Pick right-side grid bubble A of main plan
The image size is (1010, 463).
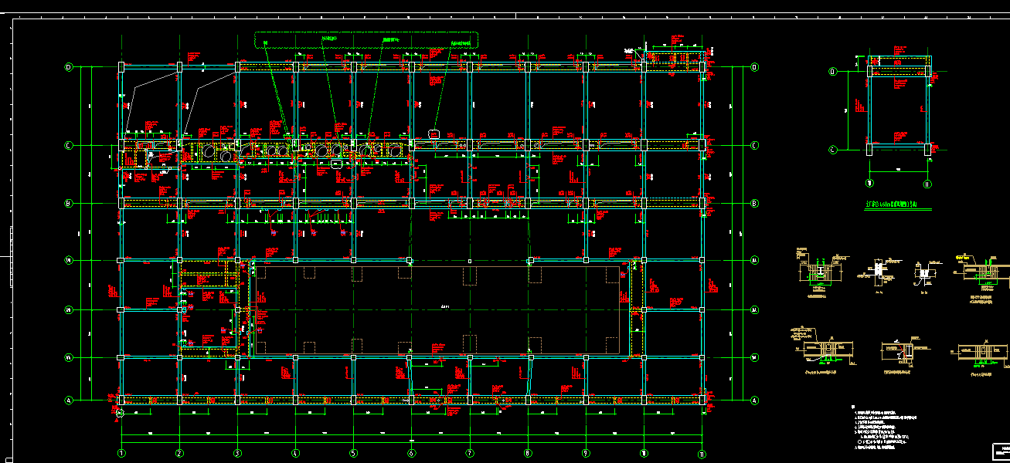pyautogui.click(x=754, y=400)
